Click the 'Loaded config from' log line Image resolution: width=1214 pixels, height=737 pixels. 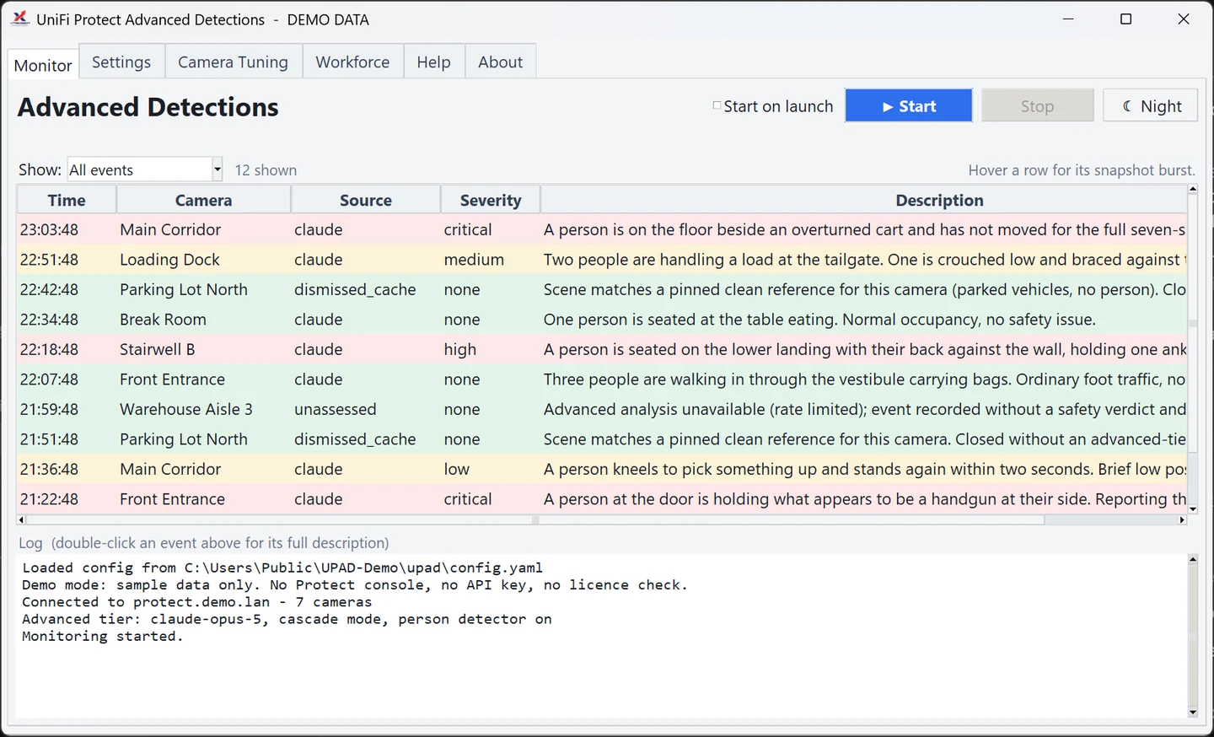point(282,568)
